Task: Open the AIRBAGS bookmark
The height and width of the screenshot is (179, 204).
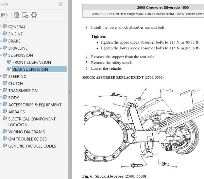Action: [x=17, y=112]
